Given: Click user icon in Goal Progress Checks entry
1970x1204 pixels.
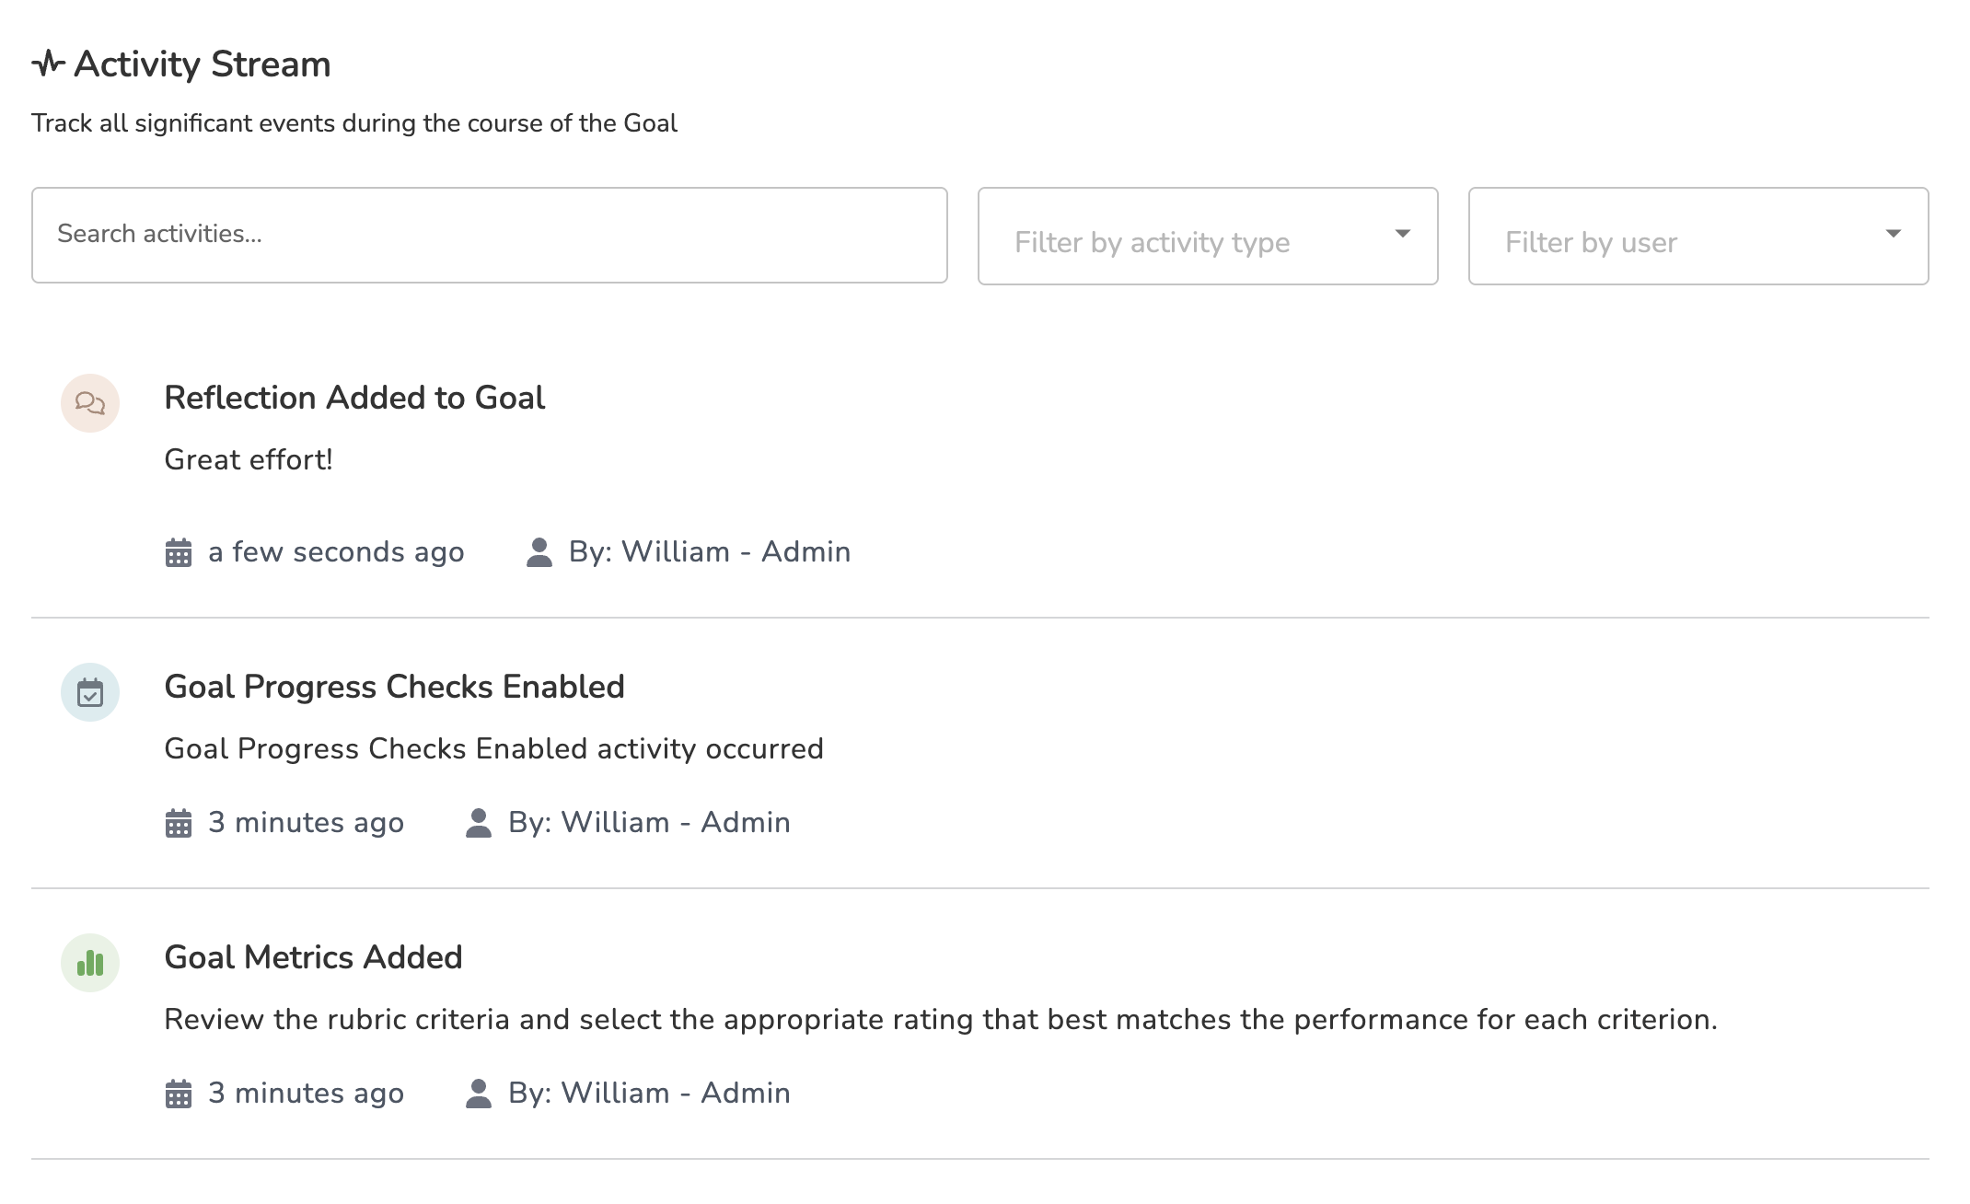Looking at the screenshot, I should pos(479,823).
